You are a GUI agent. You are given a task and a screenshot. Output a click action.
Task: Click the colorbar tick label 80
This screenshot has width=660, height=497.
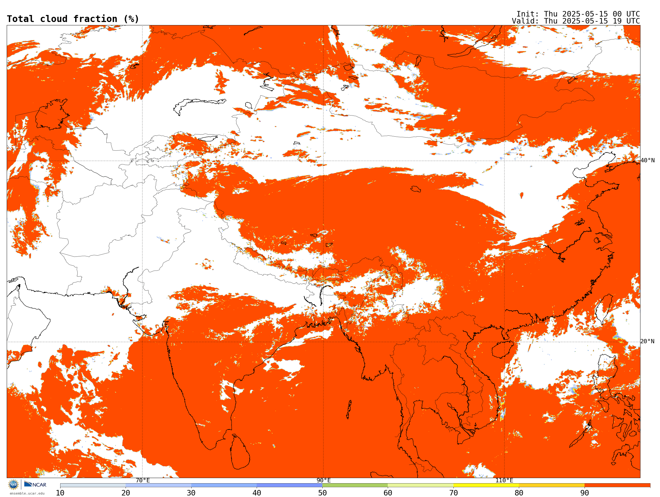click(x=519, y=493)
